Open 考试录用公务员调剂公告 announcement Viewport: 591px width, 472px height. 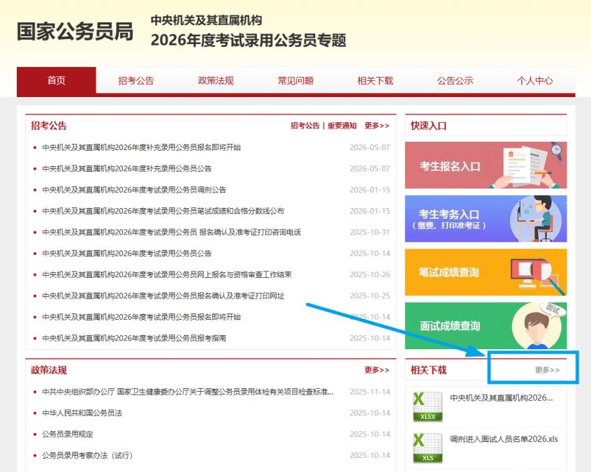[x=134, y=189]
